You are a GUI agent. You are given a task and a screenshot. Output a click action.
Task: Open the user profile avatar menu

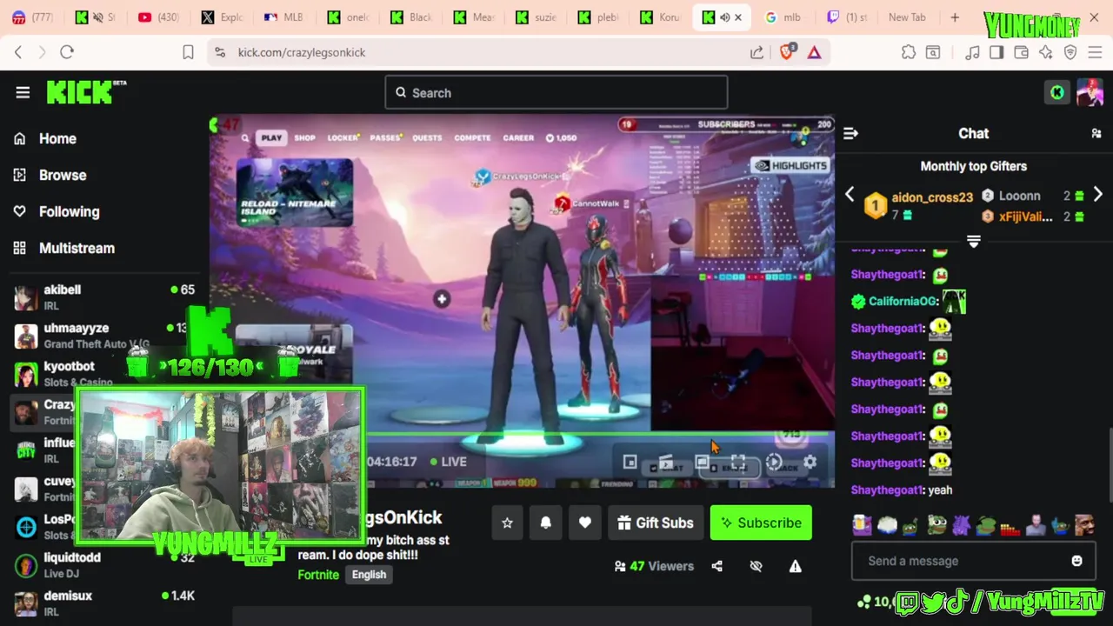(x=1090, y=92)
